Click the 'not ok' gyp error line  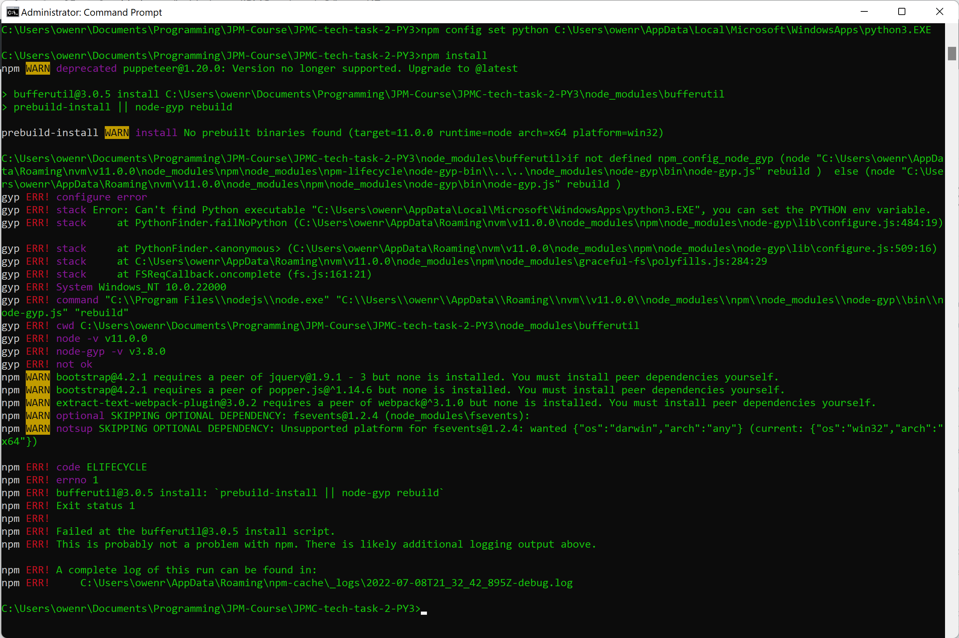[x=74, y=364]
